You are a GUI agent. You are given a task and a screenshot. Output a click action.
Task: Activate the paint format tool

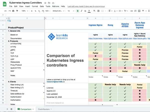tap(17, 11)
